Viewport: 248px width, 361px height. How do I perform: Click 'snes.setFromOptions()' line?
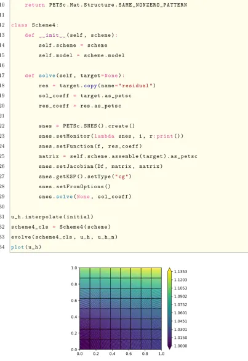pyautogui.click(x=74, y=186)
